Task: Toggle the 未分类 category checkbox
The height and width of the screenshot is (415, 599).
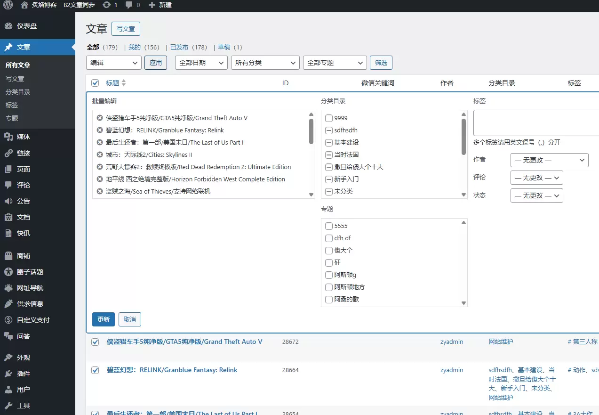Action: point(329,192)
